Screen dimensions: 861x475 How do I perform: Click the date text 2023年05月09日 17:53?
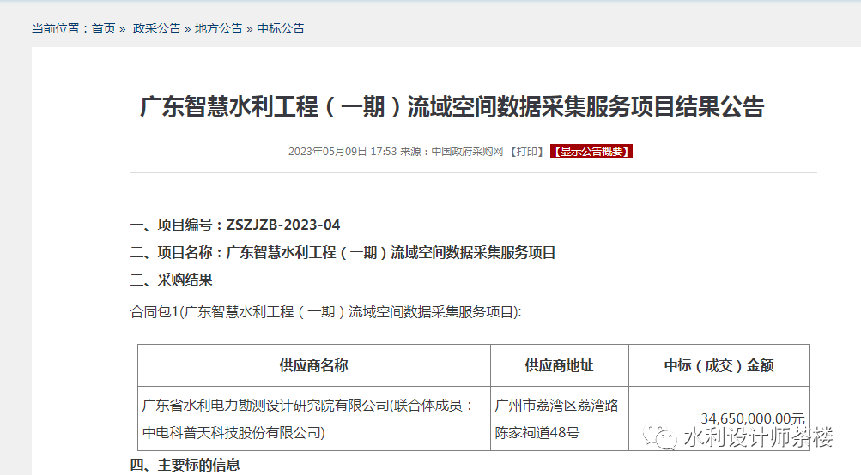click(343, 152)
